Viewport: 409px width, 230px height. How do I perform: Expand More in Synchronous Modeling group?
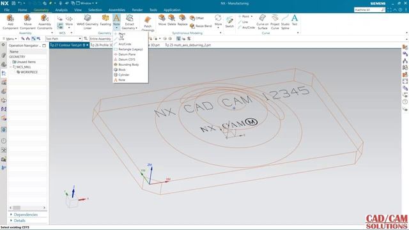click(x=218, y=21)
